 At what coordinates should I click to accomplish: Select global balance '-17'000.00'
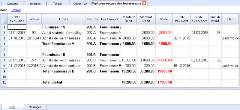164,82
